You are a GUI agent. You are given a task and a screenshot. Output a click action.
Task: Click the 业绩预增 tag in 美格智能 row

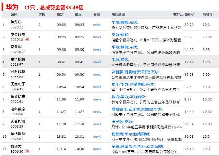(141, 134)
